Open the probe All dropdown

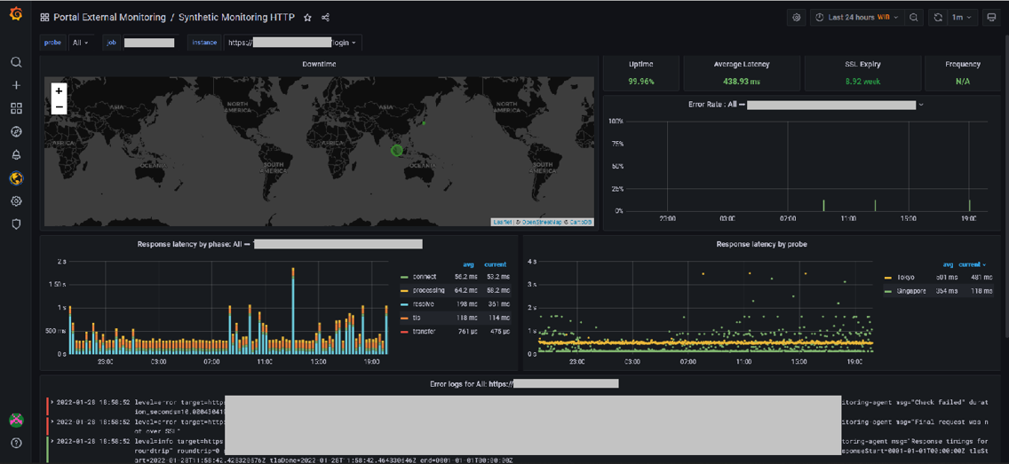pos(81,43)
